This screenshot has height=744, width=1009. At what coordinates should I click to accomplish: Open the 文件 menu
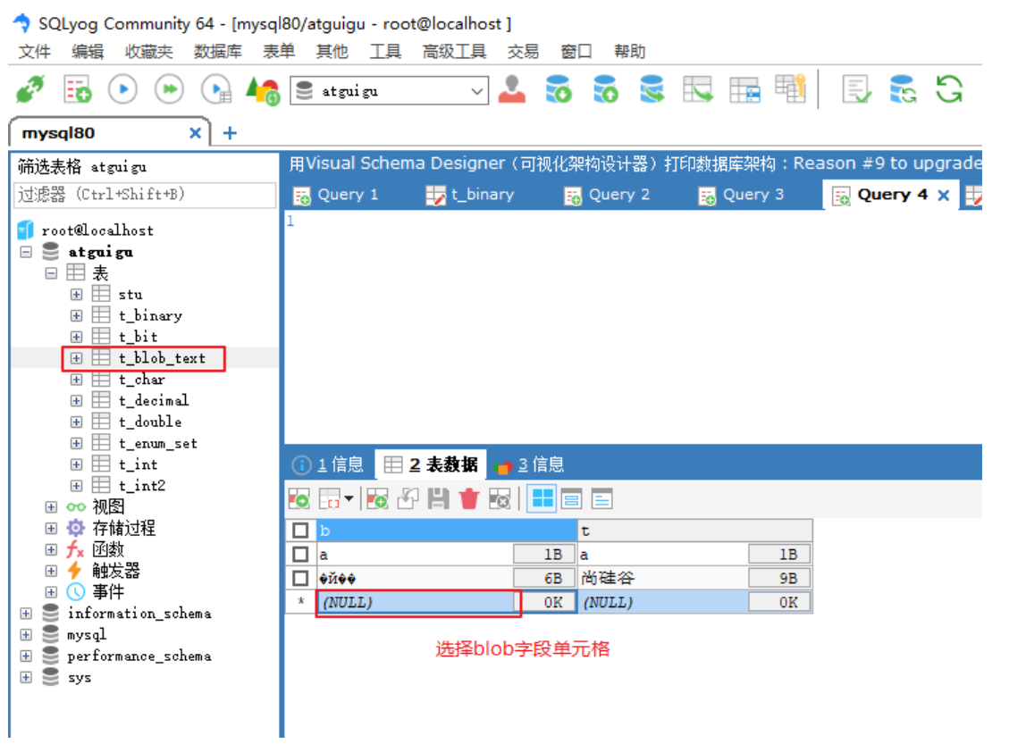[34, 52]
